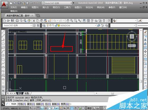The height and width of the screenshot is (110, 148).
Task: Select the Circle draw tool
Action: [3, 55]
